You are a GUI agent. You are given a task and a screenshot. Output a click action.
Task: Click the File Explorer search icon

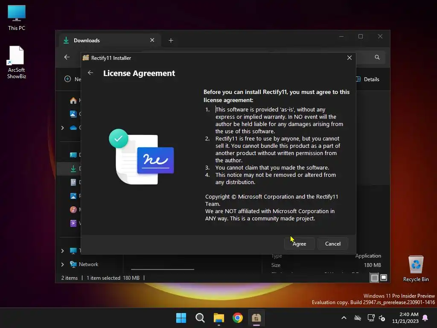coord(377,57)
